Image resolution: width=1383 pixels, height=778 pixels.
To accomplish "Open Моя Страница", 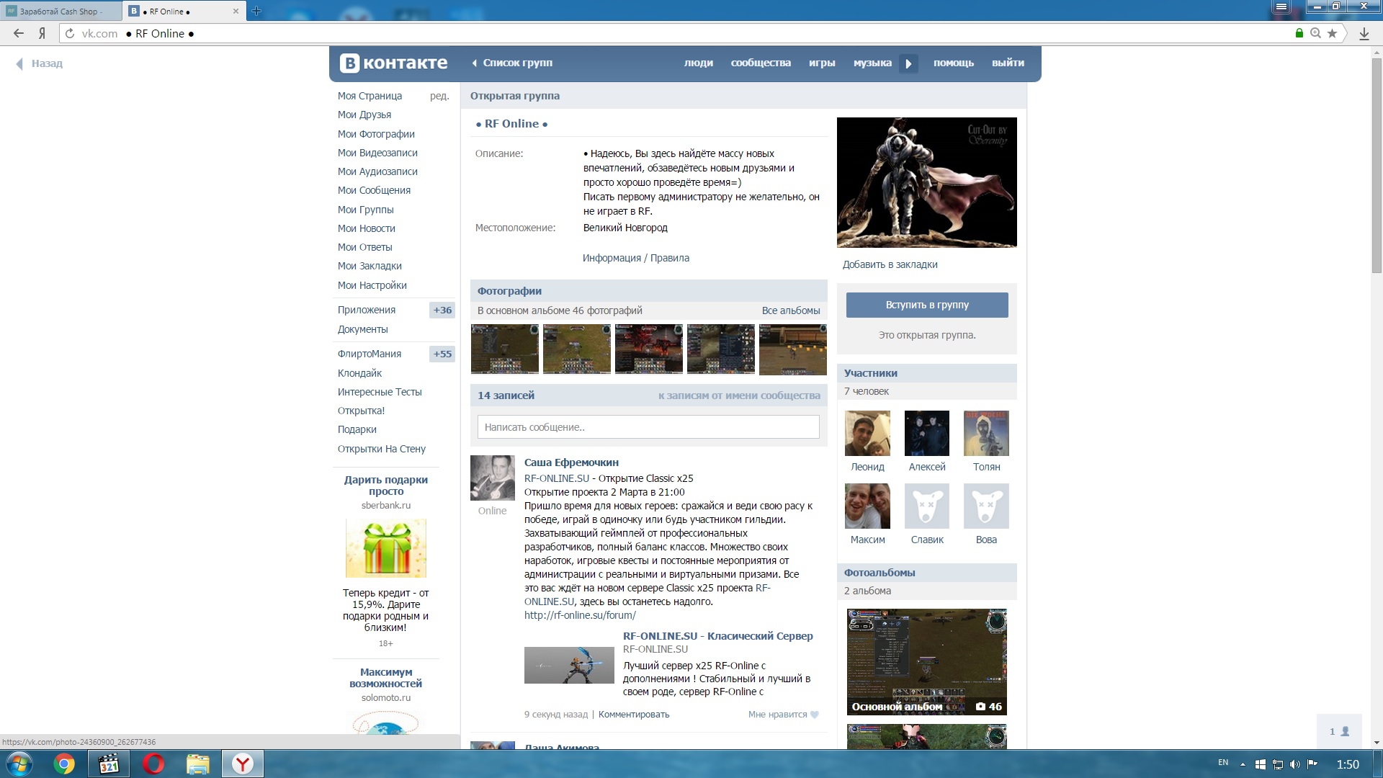I will point(370,96).
